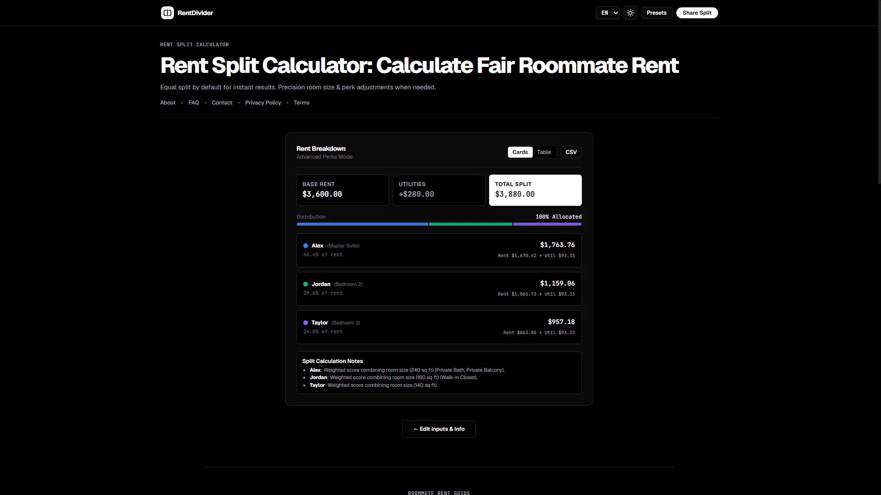The image size is (881, 495).
Task: Click the 'Advanced Perks Mode' subtitle
Action: point(324,157)
